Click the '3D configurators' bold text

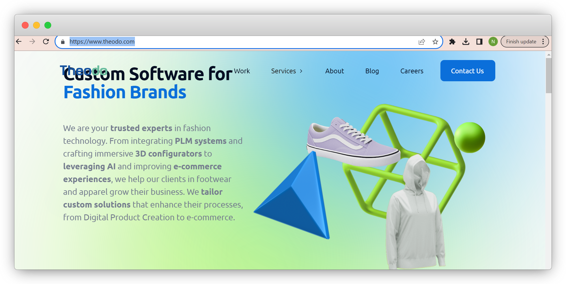[x=169, y=154]
